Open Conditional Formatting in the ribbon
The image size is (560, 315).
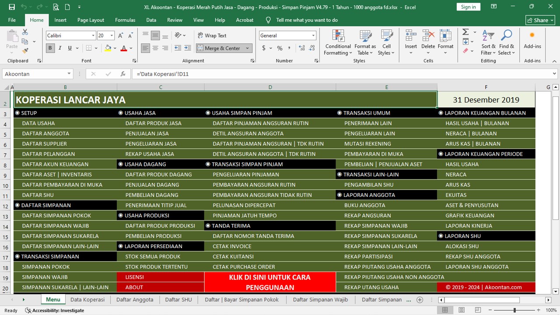point(338,43)
